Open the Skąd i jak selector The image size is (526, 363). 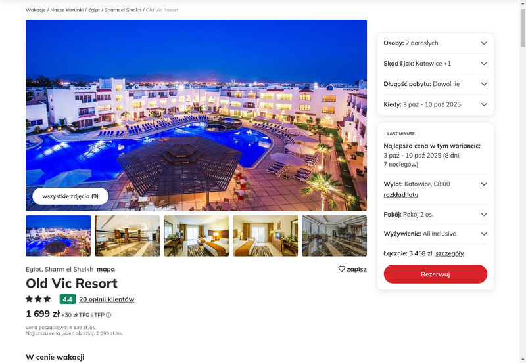click(435, 63)
